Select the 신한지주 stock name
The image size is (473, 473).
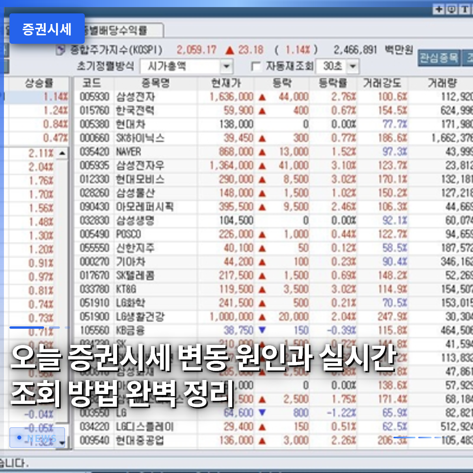135,248
